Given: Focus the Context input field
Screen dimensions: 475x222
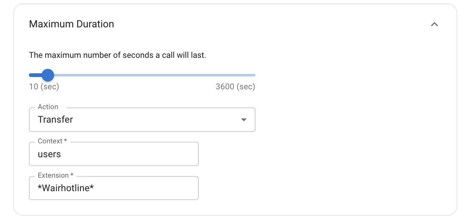Looking at the screenshot, I should [x=126, y=154].
